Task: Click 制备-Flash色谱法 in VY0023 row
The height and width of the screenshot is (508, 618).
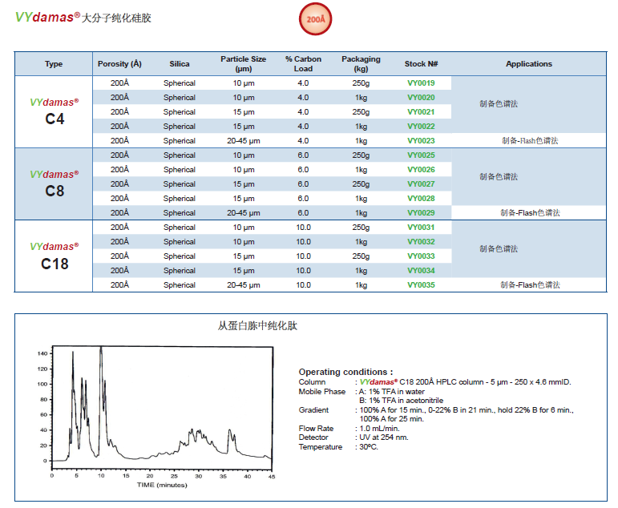Action: click(530, 141)
